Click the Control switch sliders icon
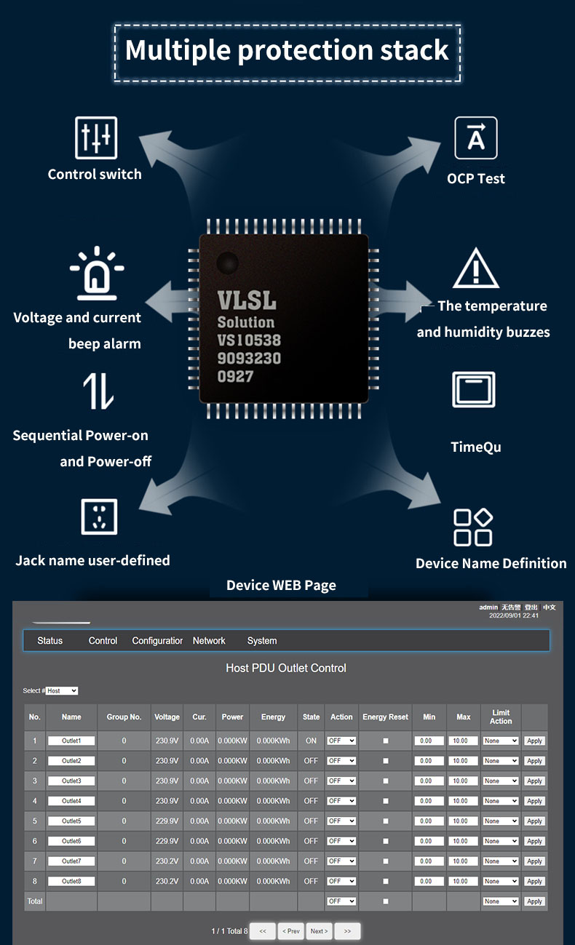This screenshot has width=575, height=945. point(96,137)
